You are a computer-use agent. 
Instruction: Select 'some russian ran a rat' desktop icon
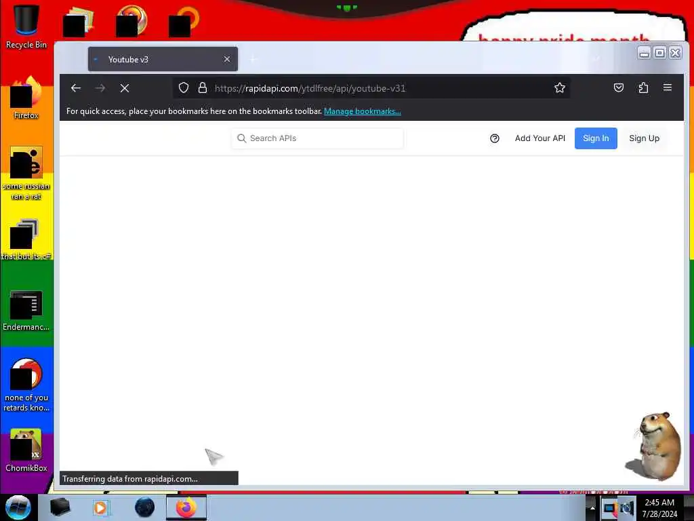coord(26,173)
